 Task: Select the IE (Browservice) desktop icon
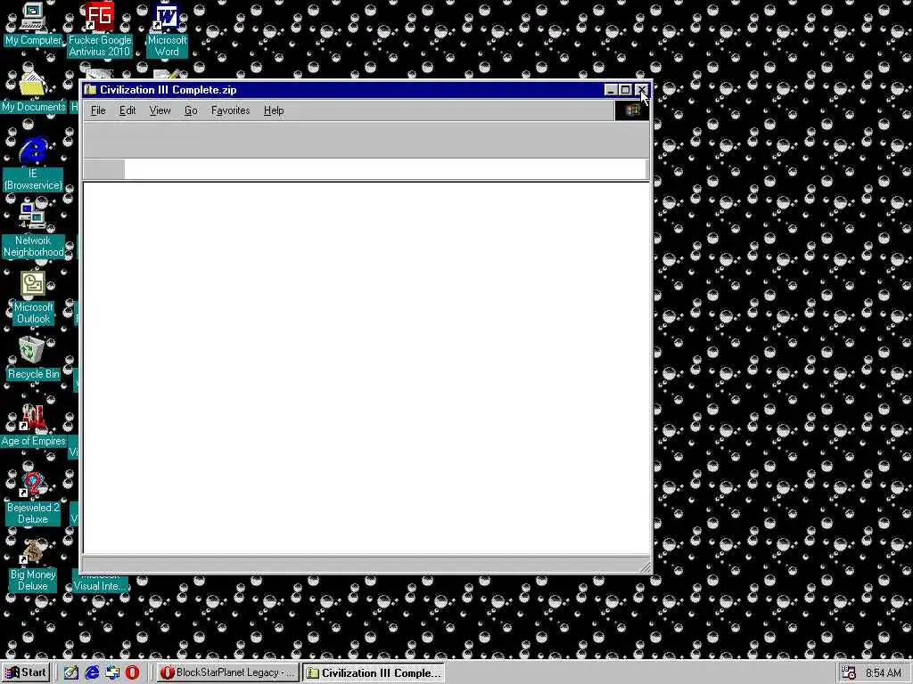coord(33,163)
